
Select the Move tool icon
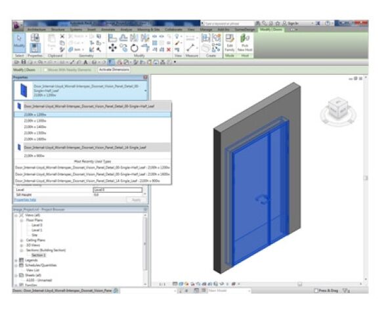click(112, 48)
